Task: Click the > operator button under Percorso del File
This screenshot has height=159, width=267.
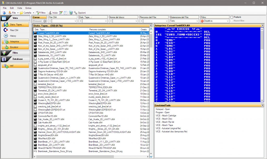Action: coord(141,21)
